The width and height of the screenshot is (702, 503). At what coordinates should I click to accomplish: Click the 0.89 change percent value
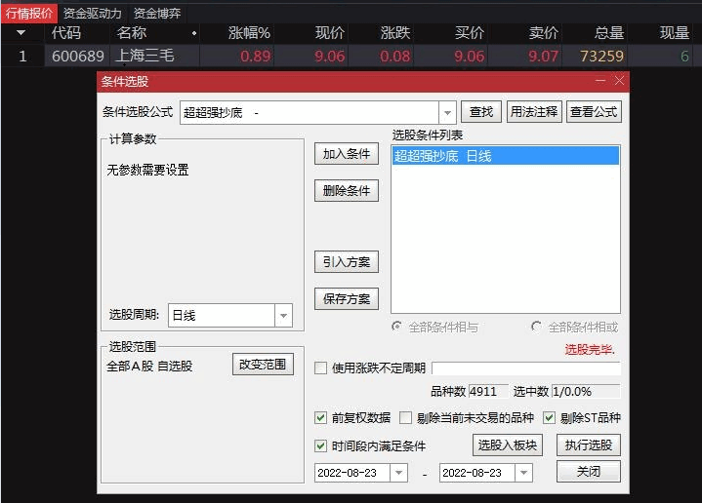[255, 56]
